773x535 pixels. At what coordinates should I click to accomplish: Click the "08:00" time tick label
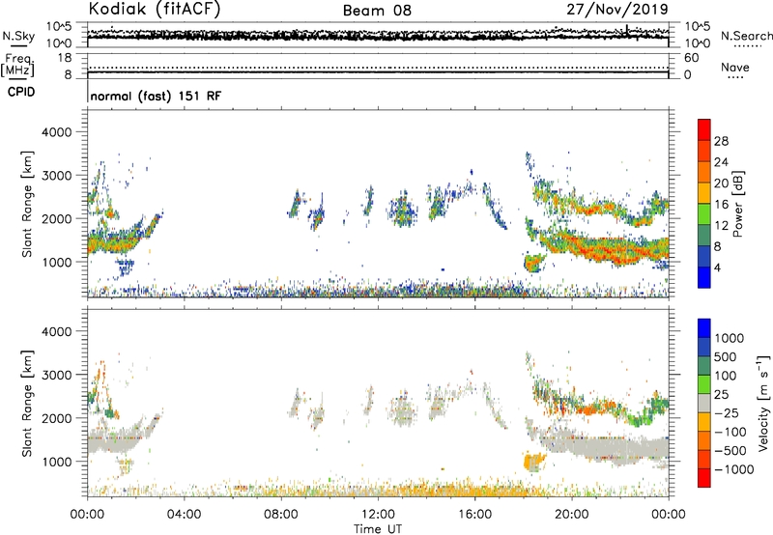point(281,514)
